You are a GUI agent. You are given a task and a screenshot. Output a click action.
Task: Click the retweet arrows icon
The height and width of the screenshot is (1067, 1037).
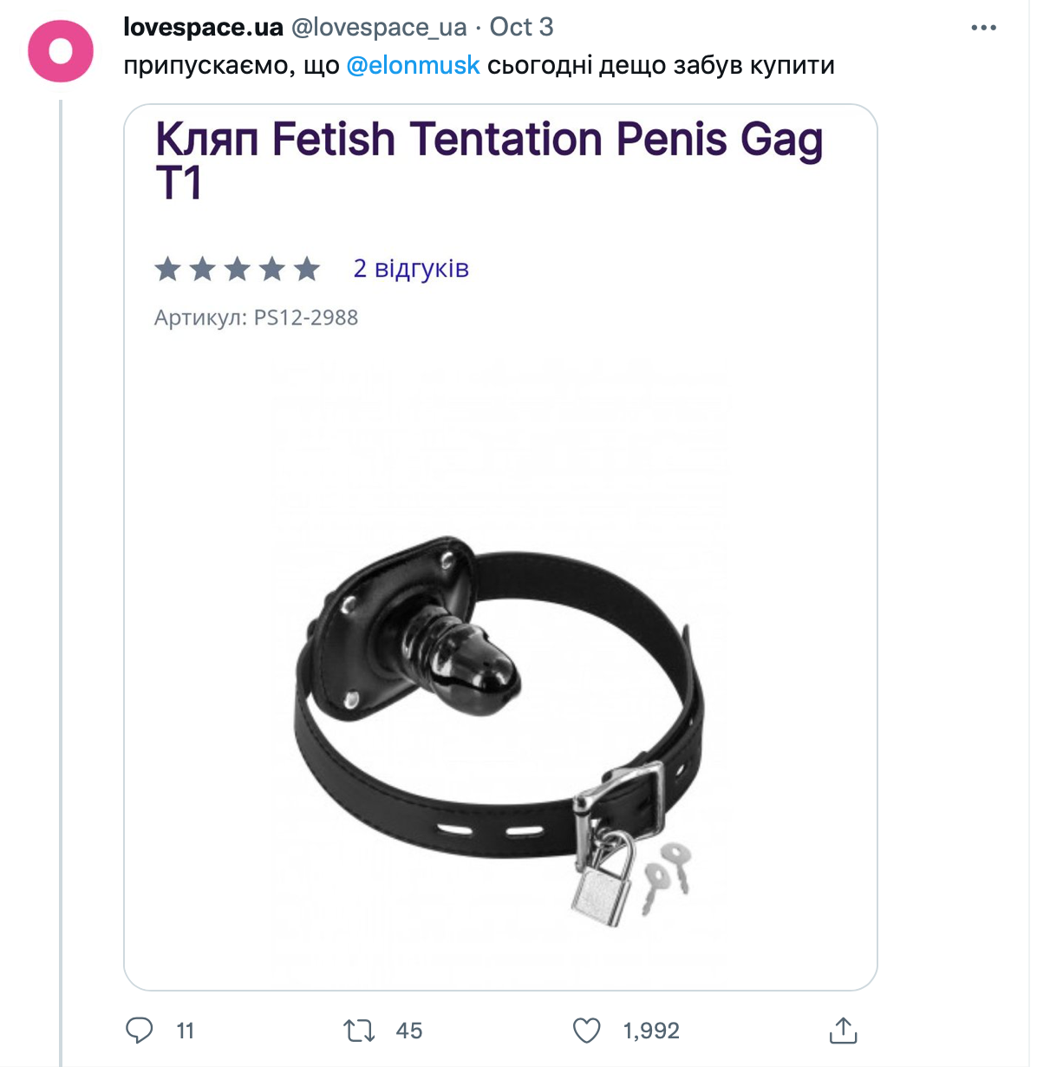[359, 1031]
